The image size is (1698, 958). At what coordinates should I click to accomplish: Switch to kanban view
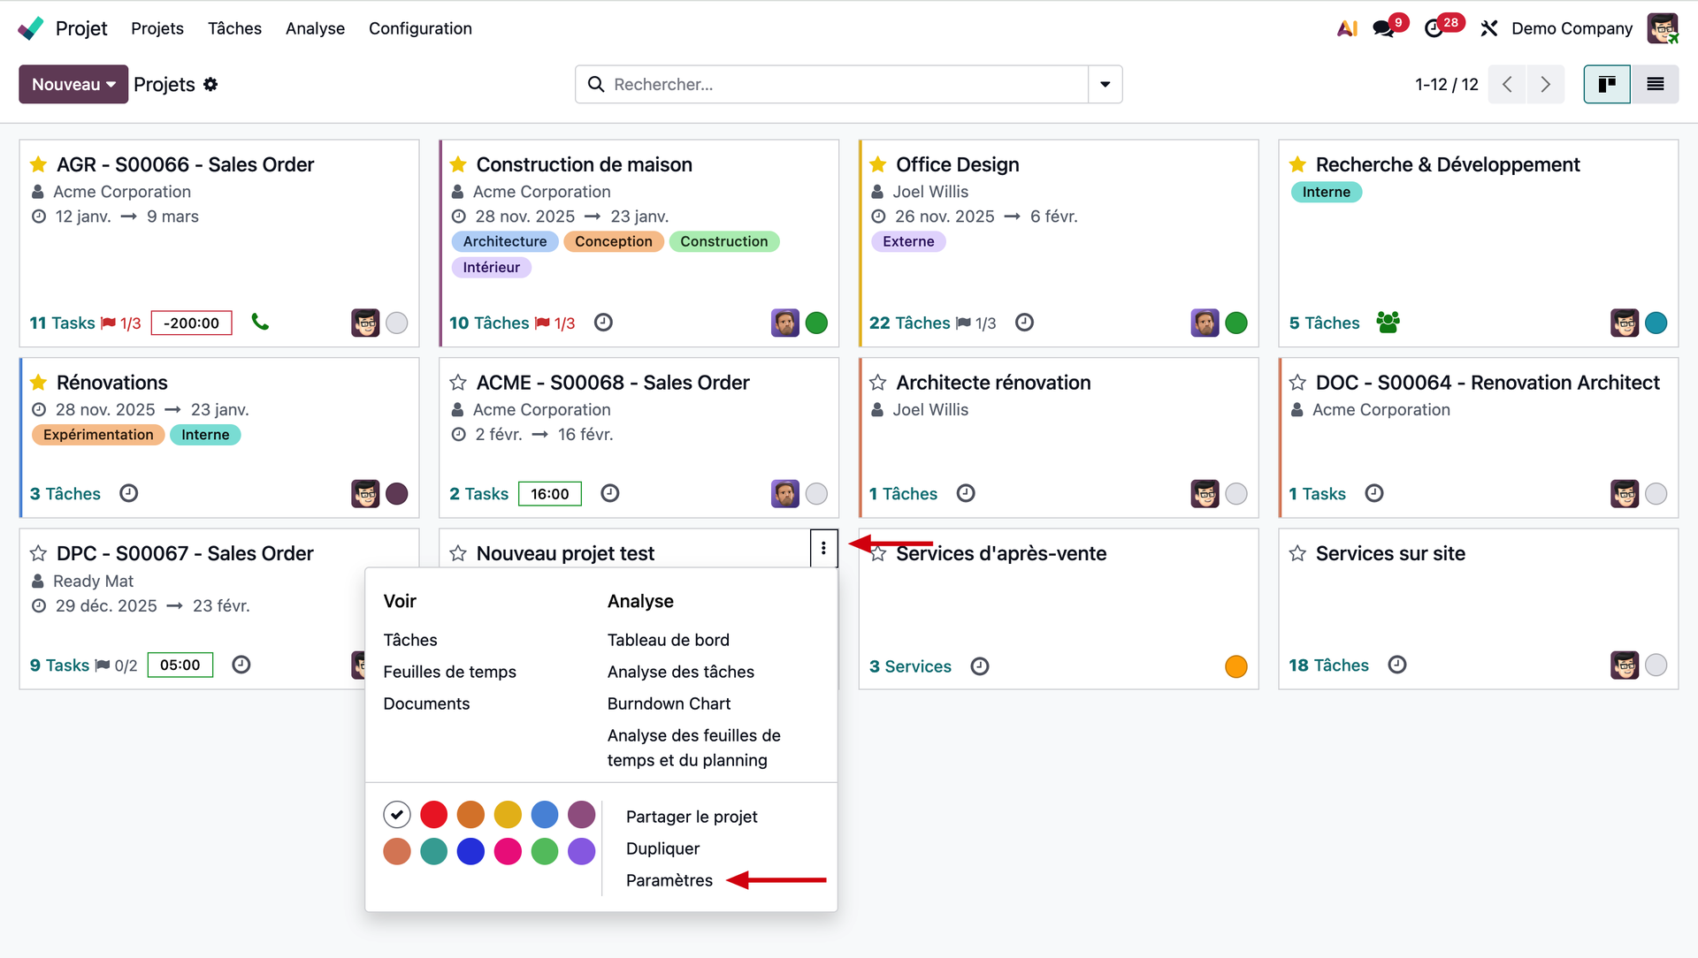(1607, 84)
